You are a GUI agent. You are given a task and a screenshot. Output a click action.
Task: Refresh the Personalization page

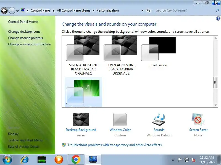click(x=149, y=10)
